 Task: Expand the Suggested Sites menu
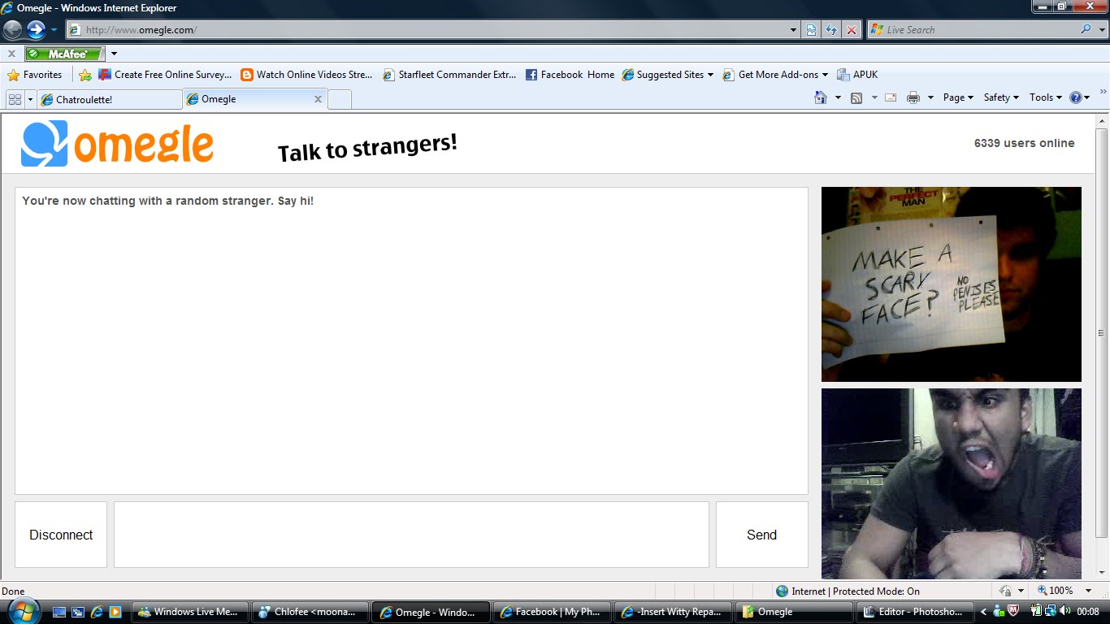[x=667, y=75]
